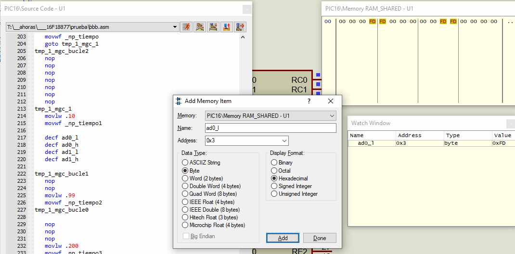This screenshot has height=254, width=515.
Task: Click the 0xFD value cell in the Watch Window
Action: [503, 143]
